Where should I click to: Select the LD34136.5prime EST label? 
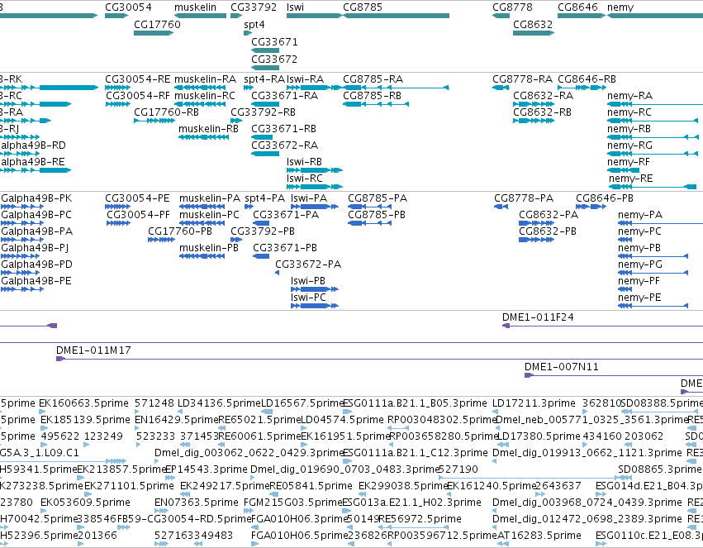point(219,403)
